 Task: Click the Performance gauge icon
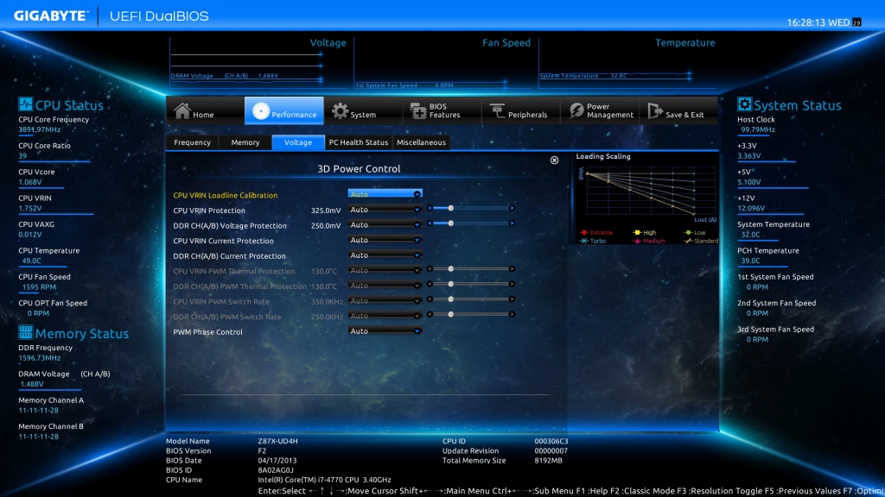coord(258,111)
